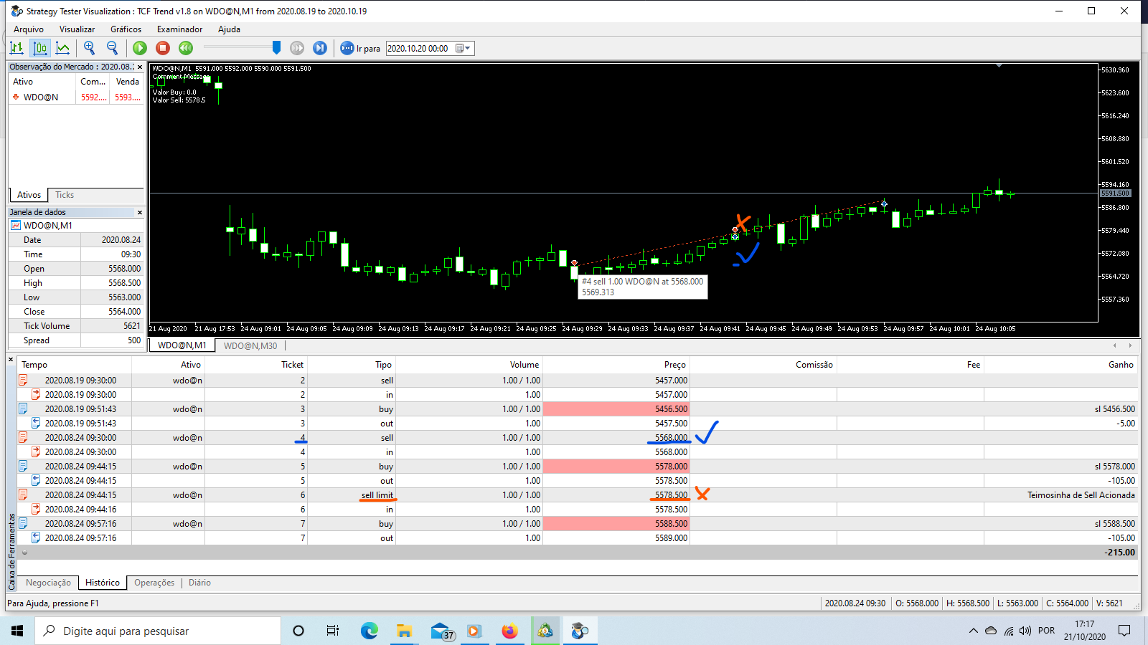The height and width of the screenshot is (645, 1148).
Task: Switch to the Operações tab
Action: coord(154,583)
